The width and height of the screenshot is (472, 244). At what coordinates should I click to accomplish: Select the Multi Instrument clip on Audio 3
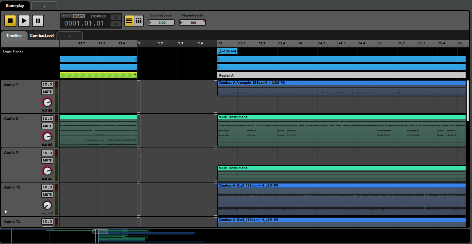point(341,173)
